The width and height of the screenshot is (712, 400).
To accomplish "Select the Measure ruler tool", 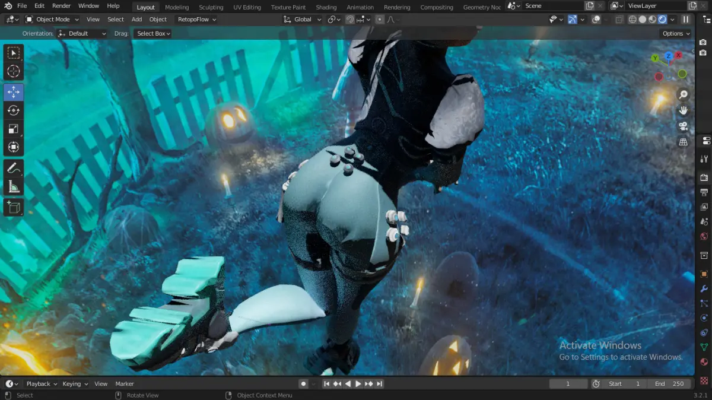I will (13, 186).
